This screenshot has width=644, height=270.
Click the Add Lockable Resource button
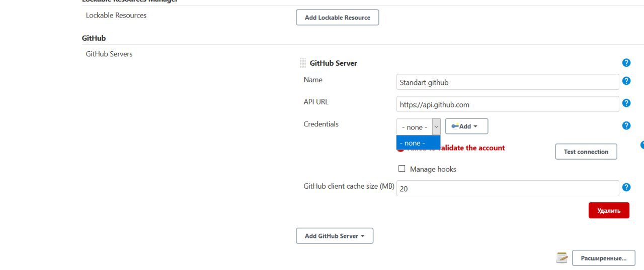338,18
